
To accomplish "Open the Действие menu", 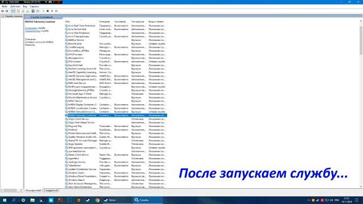I will [x=15, y=6].
